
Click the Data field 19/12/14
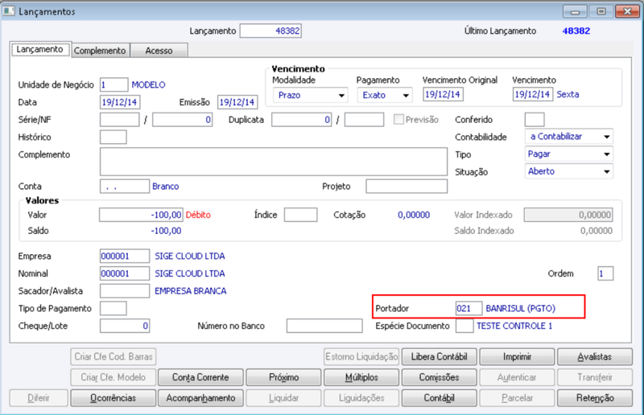[119, 102]
